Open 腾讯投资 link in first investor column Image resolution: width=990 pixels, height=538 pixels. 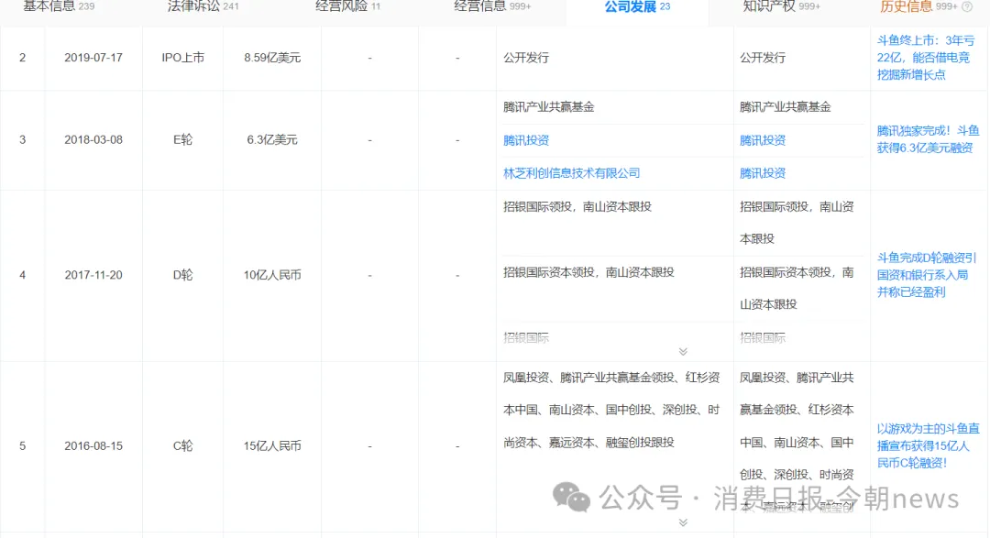point(526,140)
